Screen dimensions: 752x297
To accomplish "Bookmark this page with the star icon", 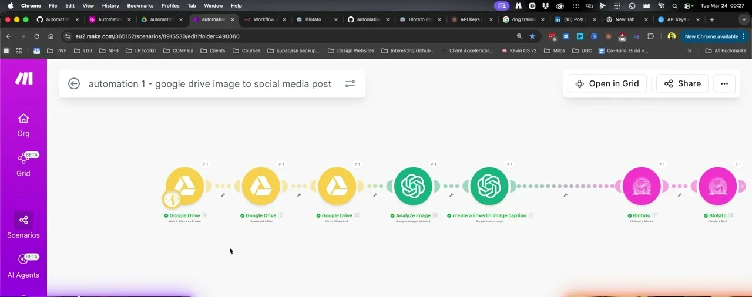I will tap(532, 36).
